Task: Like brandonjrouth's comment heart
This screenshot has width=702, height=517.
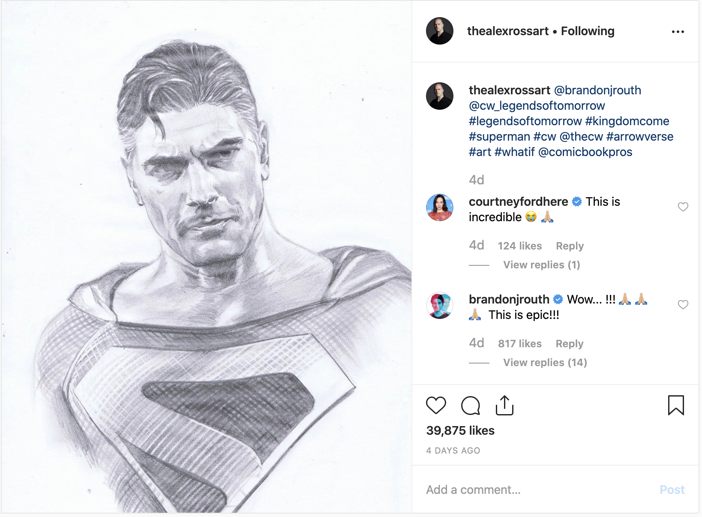Action: [x=683, y=305]
